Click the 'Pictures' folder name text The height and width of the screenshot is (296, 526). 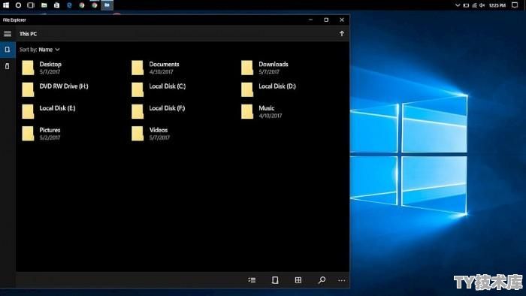coord(50,130)
